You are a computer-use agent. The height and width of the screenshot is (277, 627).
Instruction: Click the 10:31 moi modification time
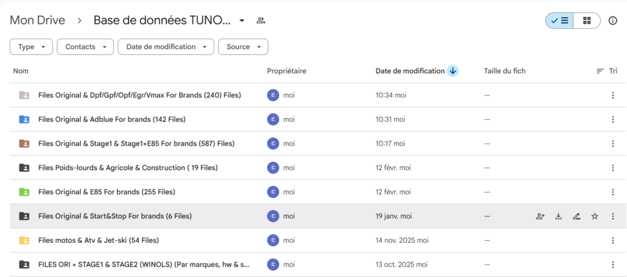tap(390, 119)
